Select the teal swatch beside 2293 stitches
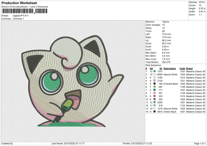The height and width of the screenshot is (146, 207). 155,102
